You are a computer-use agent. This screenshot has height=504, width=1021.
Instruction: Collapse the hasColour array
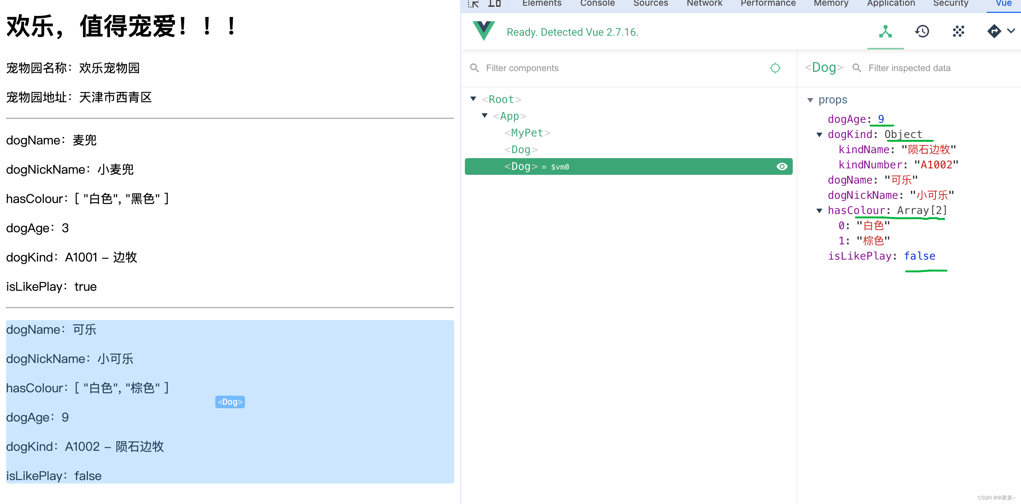pos(819,211)
